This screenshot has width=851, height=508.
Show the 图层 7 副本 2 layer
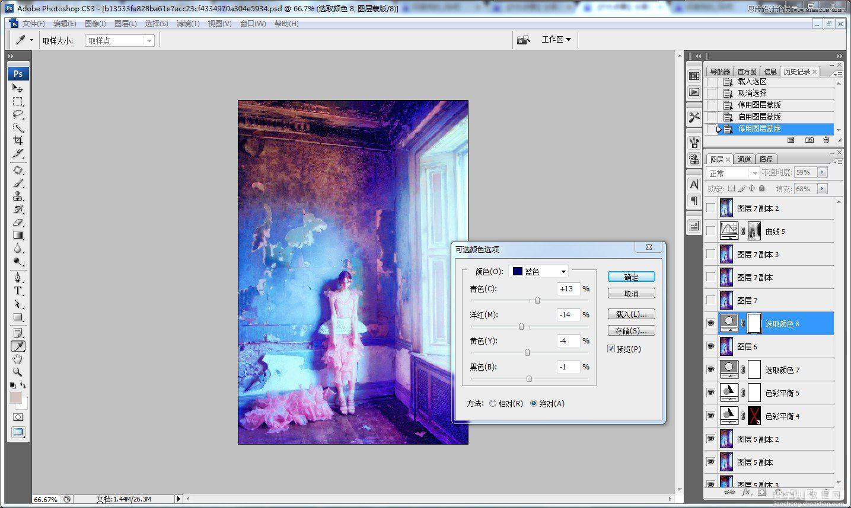point(710,208)
